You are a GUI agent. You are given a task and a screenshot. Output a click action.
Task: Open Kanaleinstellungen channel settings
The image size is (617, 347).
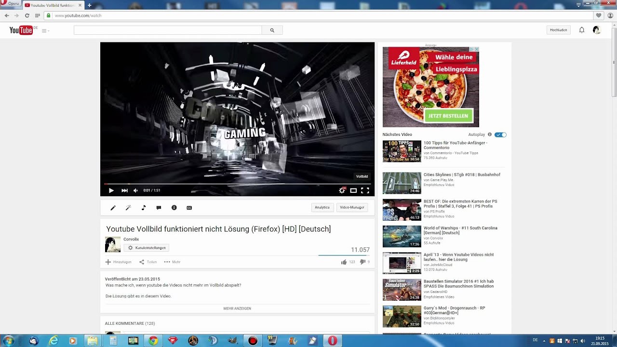147,248
